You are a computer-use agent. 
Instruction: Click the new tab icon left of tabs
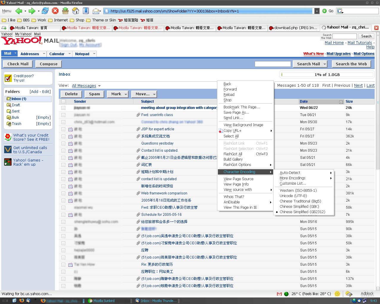pos(4,28)
